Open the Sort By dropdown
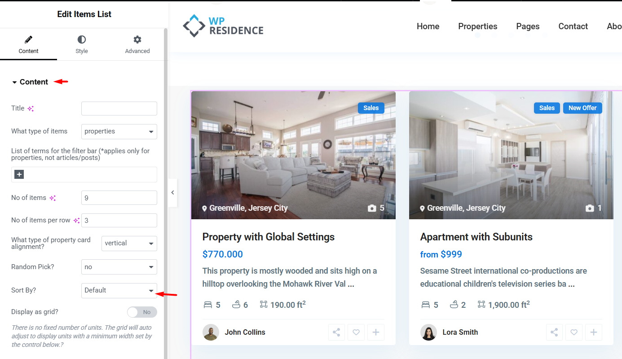Viewport: 622px width, 359px height. tap(119, 290)
